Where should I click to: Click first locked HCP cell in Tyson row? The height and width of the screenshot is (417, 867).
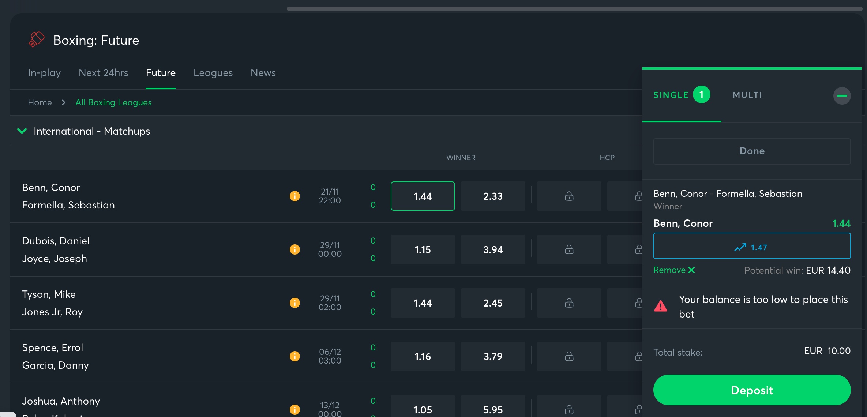[569, 303]
